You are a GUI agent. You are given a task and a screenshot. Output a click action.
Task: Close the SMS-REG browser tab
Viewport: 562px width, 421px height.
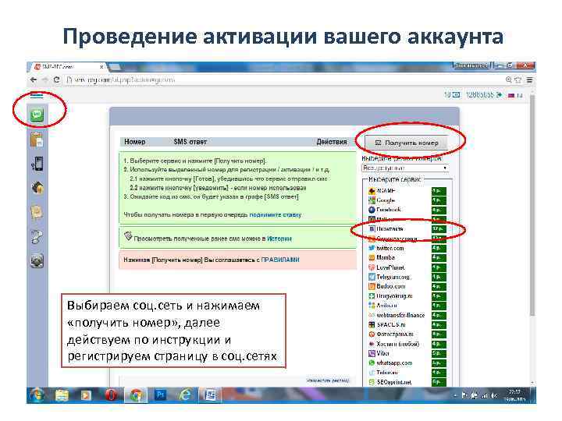coord(101,67)
